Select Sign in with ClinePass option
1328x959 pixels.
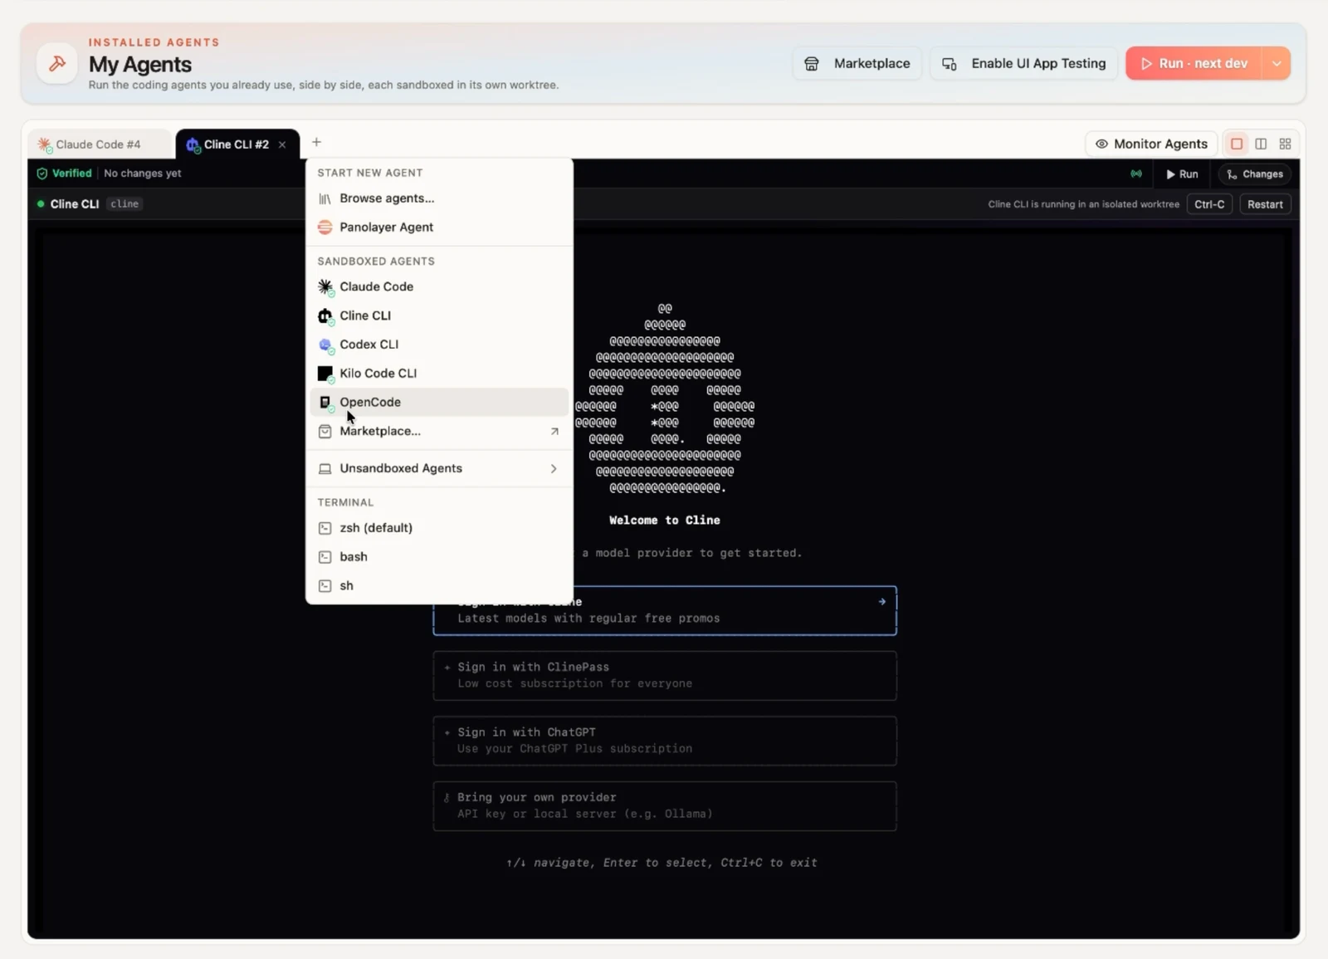[665, 675]
